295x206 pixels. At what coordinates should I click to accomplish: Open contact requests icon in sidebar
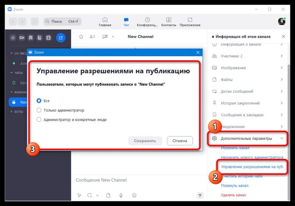(49, 38)
